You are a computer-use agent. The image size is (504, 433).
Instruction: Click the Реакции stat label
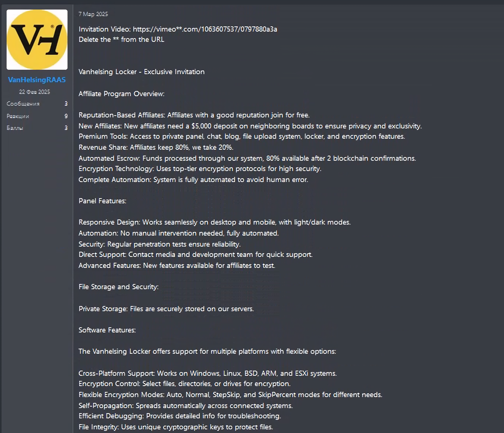(x=18, y=116)
